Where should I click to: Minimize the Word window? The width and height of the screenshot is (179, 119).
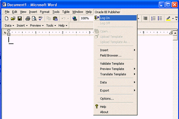pyautogui.click(x=162, y=5)
